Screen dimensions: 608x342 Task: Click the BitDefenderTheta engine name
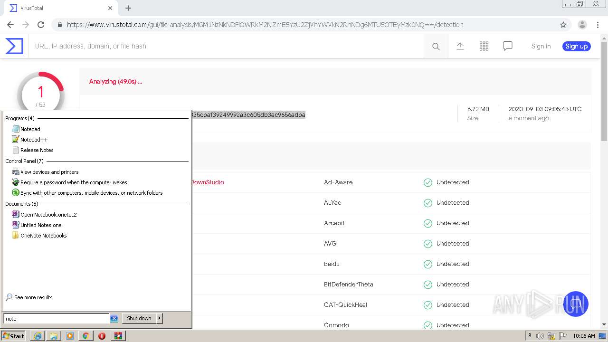click(349, 285)
